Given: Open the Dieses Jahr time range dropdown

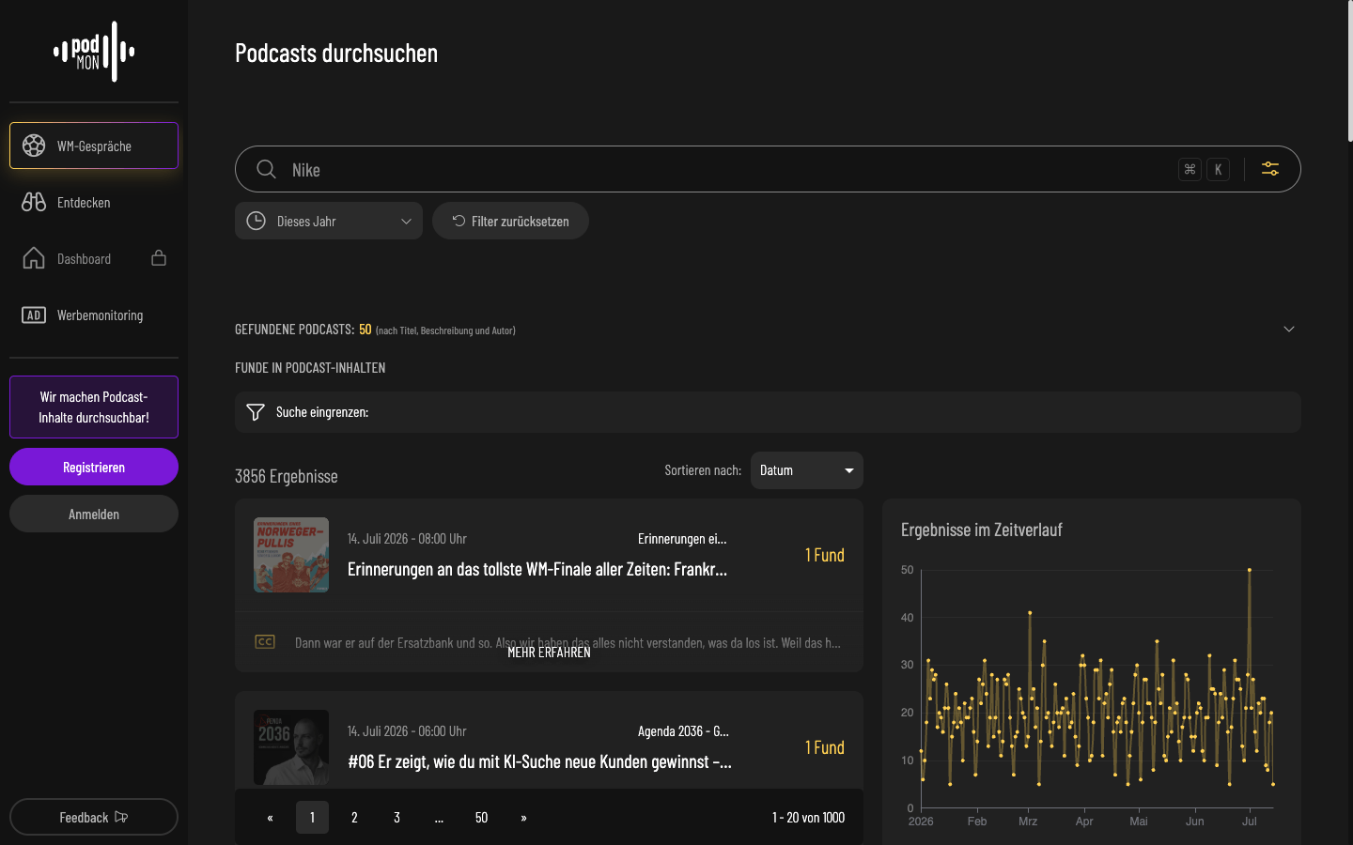Looking at the screenshot, I should 329,221.
